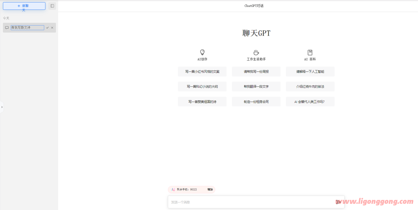Click the 聊天GPT main heading

point(256,33)
